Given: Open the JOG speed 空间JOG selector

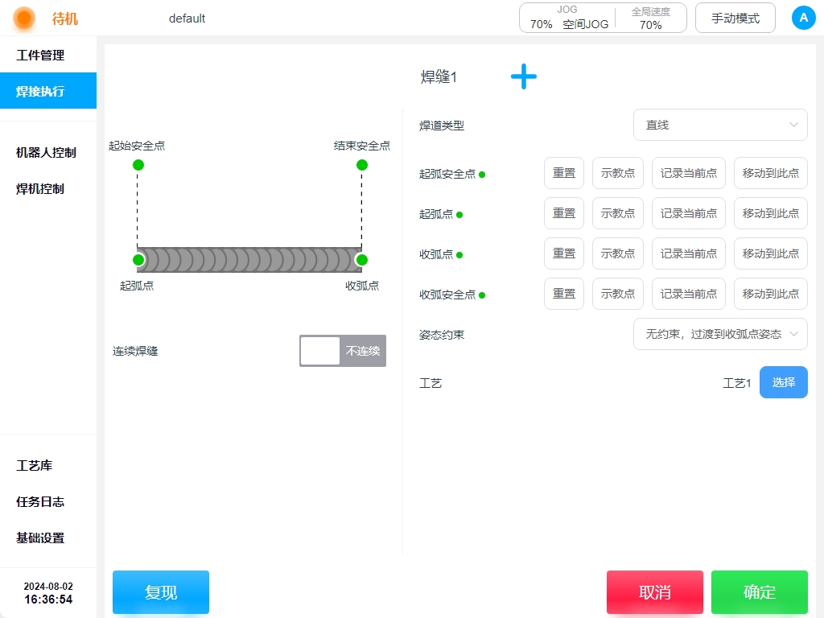Looking at the screenshot, I should (x=568, y=19).
